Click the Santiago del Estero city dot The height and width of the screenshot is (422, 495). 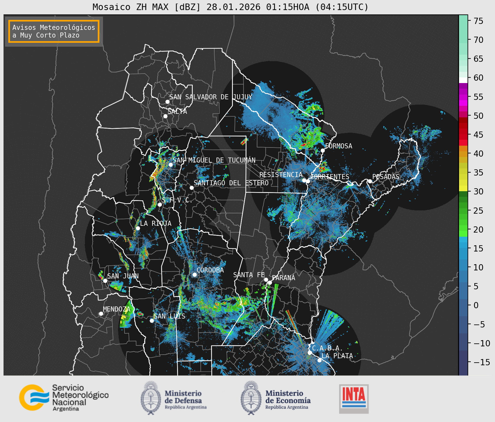[192, 188]
